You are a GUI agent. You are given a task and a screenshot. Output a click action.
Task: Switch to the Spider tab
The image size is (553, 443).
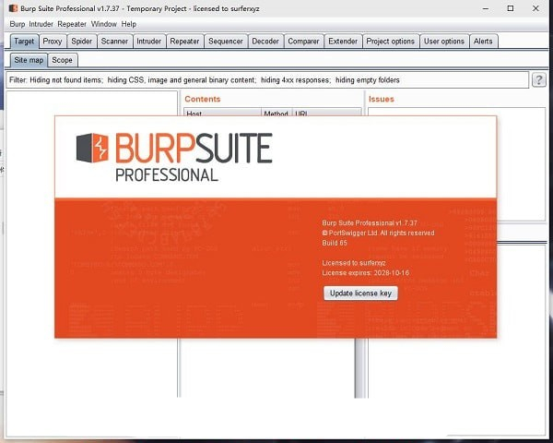point(81,42)
